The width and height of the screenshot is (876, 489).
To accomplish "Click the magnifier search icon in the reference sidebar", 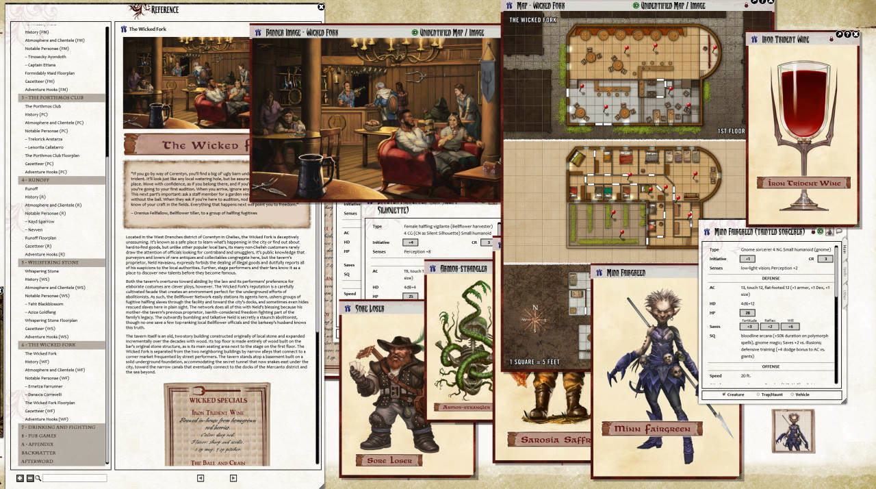I will 38,478.
